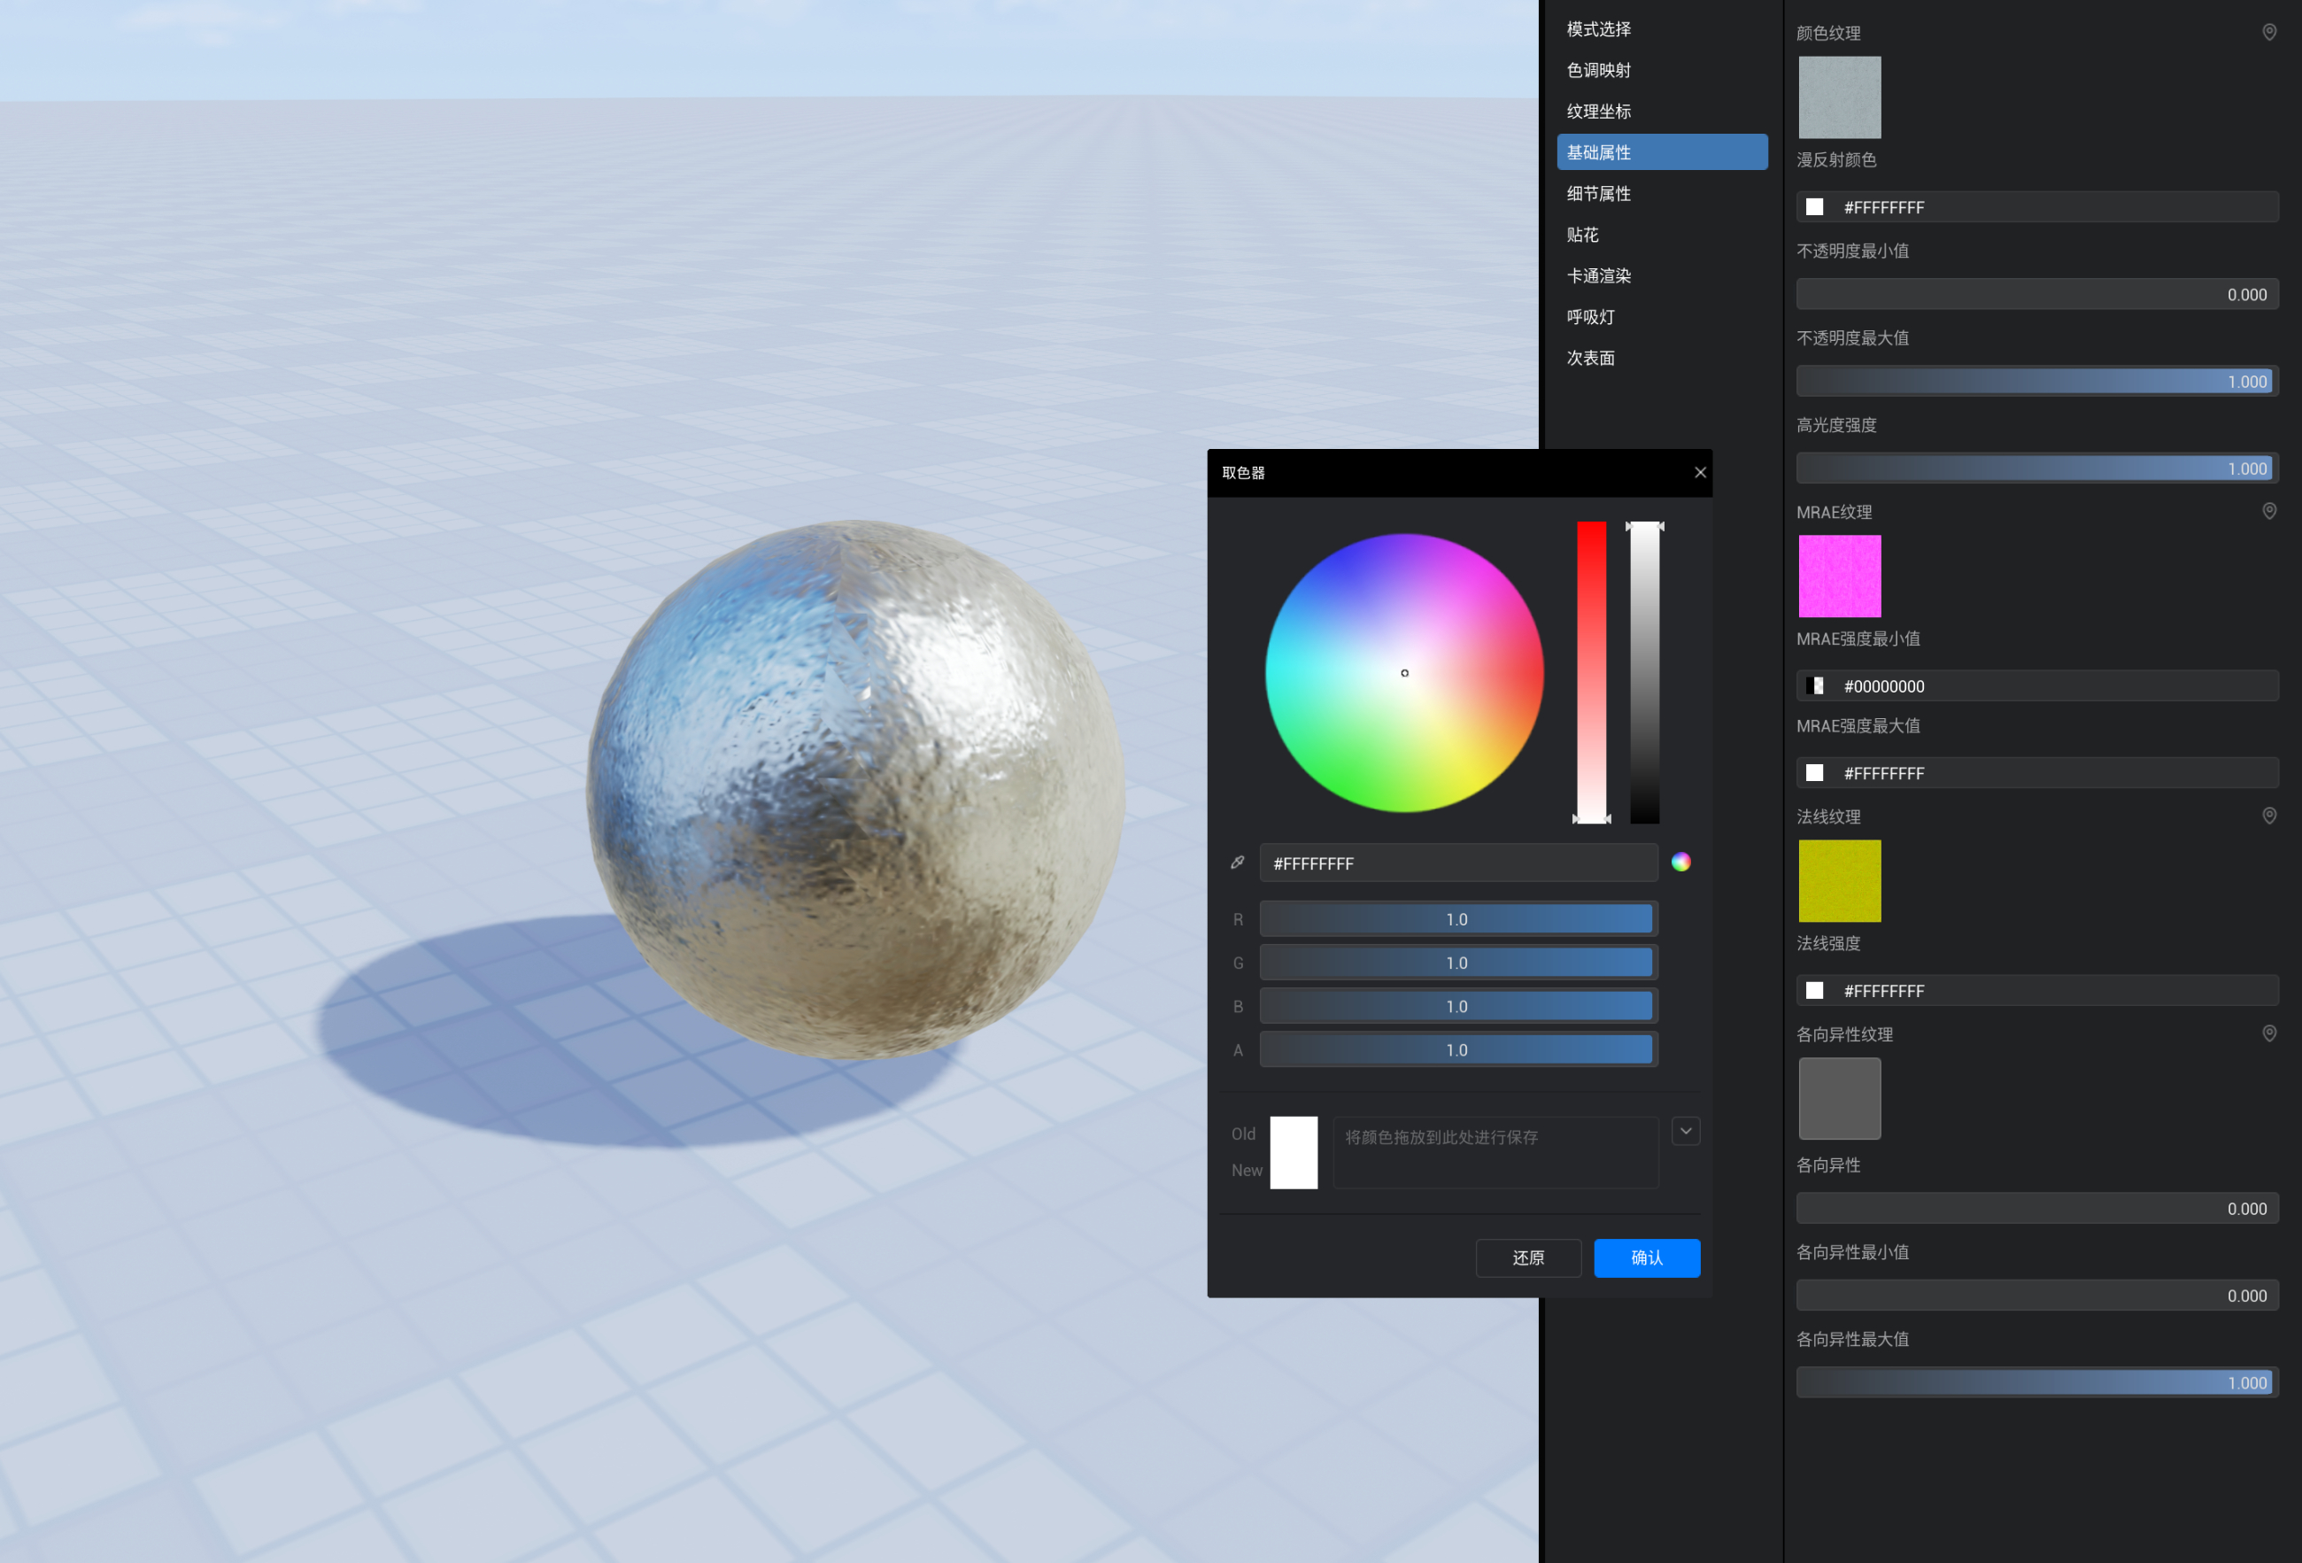Open the 呼吸灯 section

(x=1662, y=317)
